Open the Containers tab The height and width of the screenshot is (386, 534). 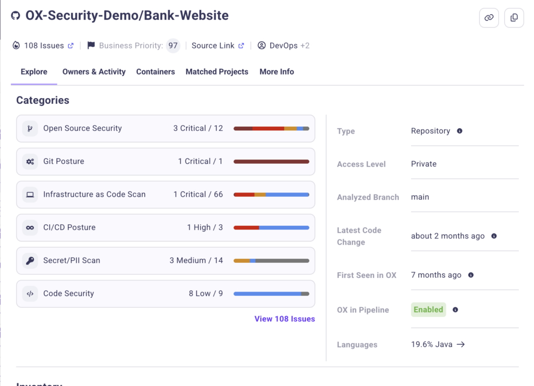point(155,72)
